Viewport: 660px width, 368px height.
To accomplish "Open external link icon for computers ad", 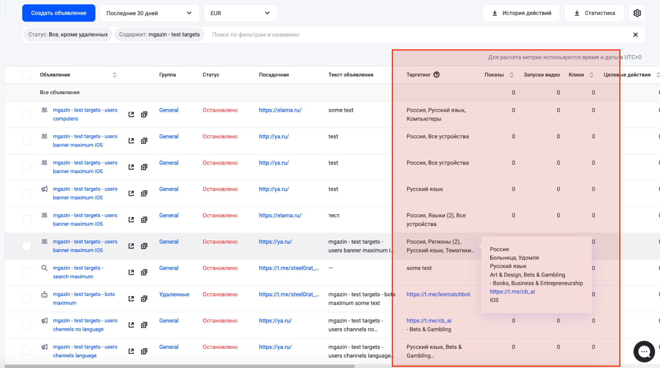I will 131,114.
